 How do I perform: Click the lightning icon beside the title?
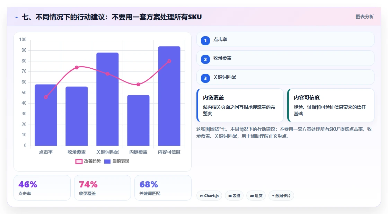(x=17, y=17)
